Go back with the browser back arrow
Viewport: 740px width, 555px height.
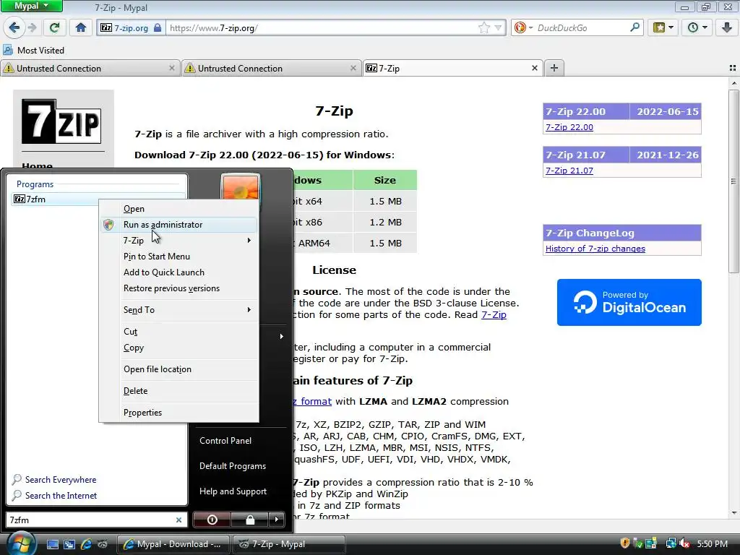(14, 28)
